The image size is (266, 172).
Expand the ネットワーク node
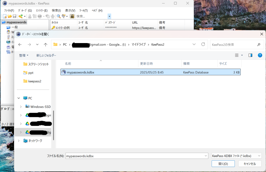pos(19,141)
